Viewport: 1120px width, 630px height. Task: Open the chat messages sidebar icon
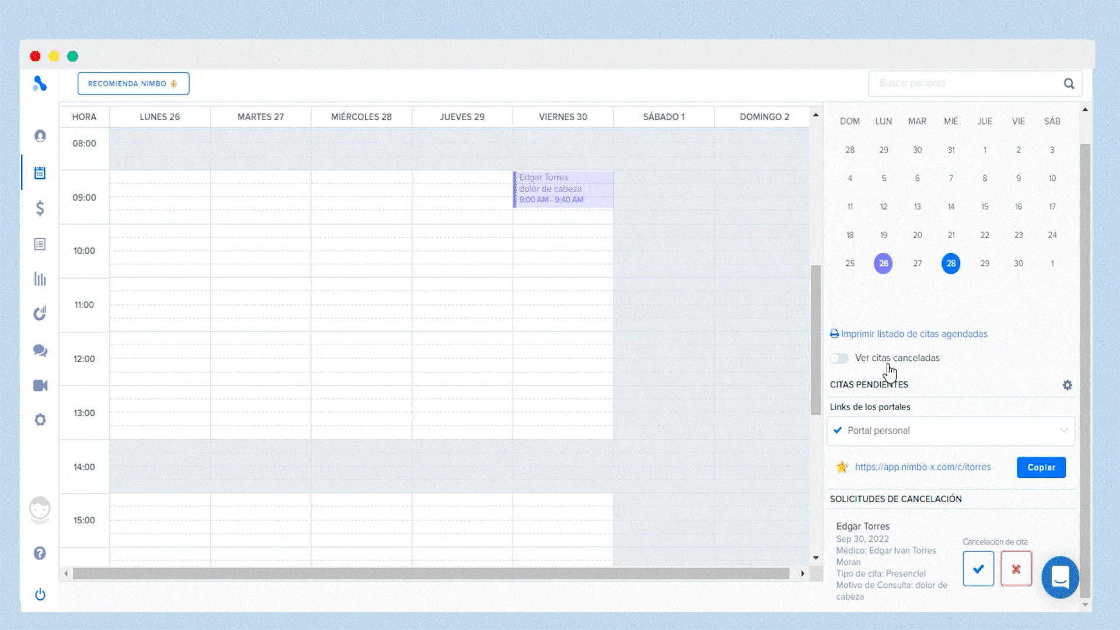[x=40, y=350]
